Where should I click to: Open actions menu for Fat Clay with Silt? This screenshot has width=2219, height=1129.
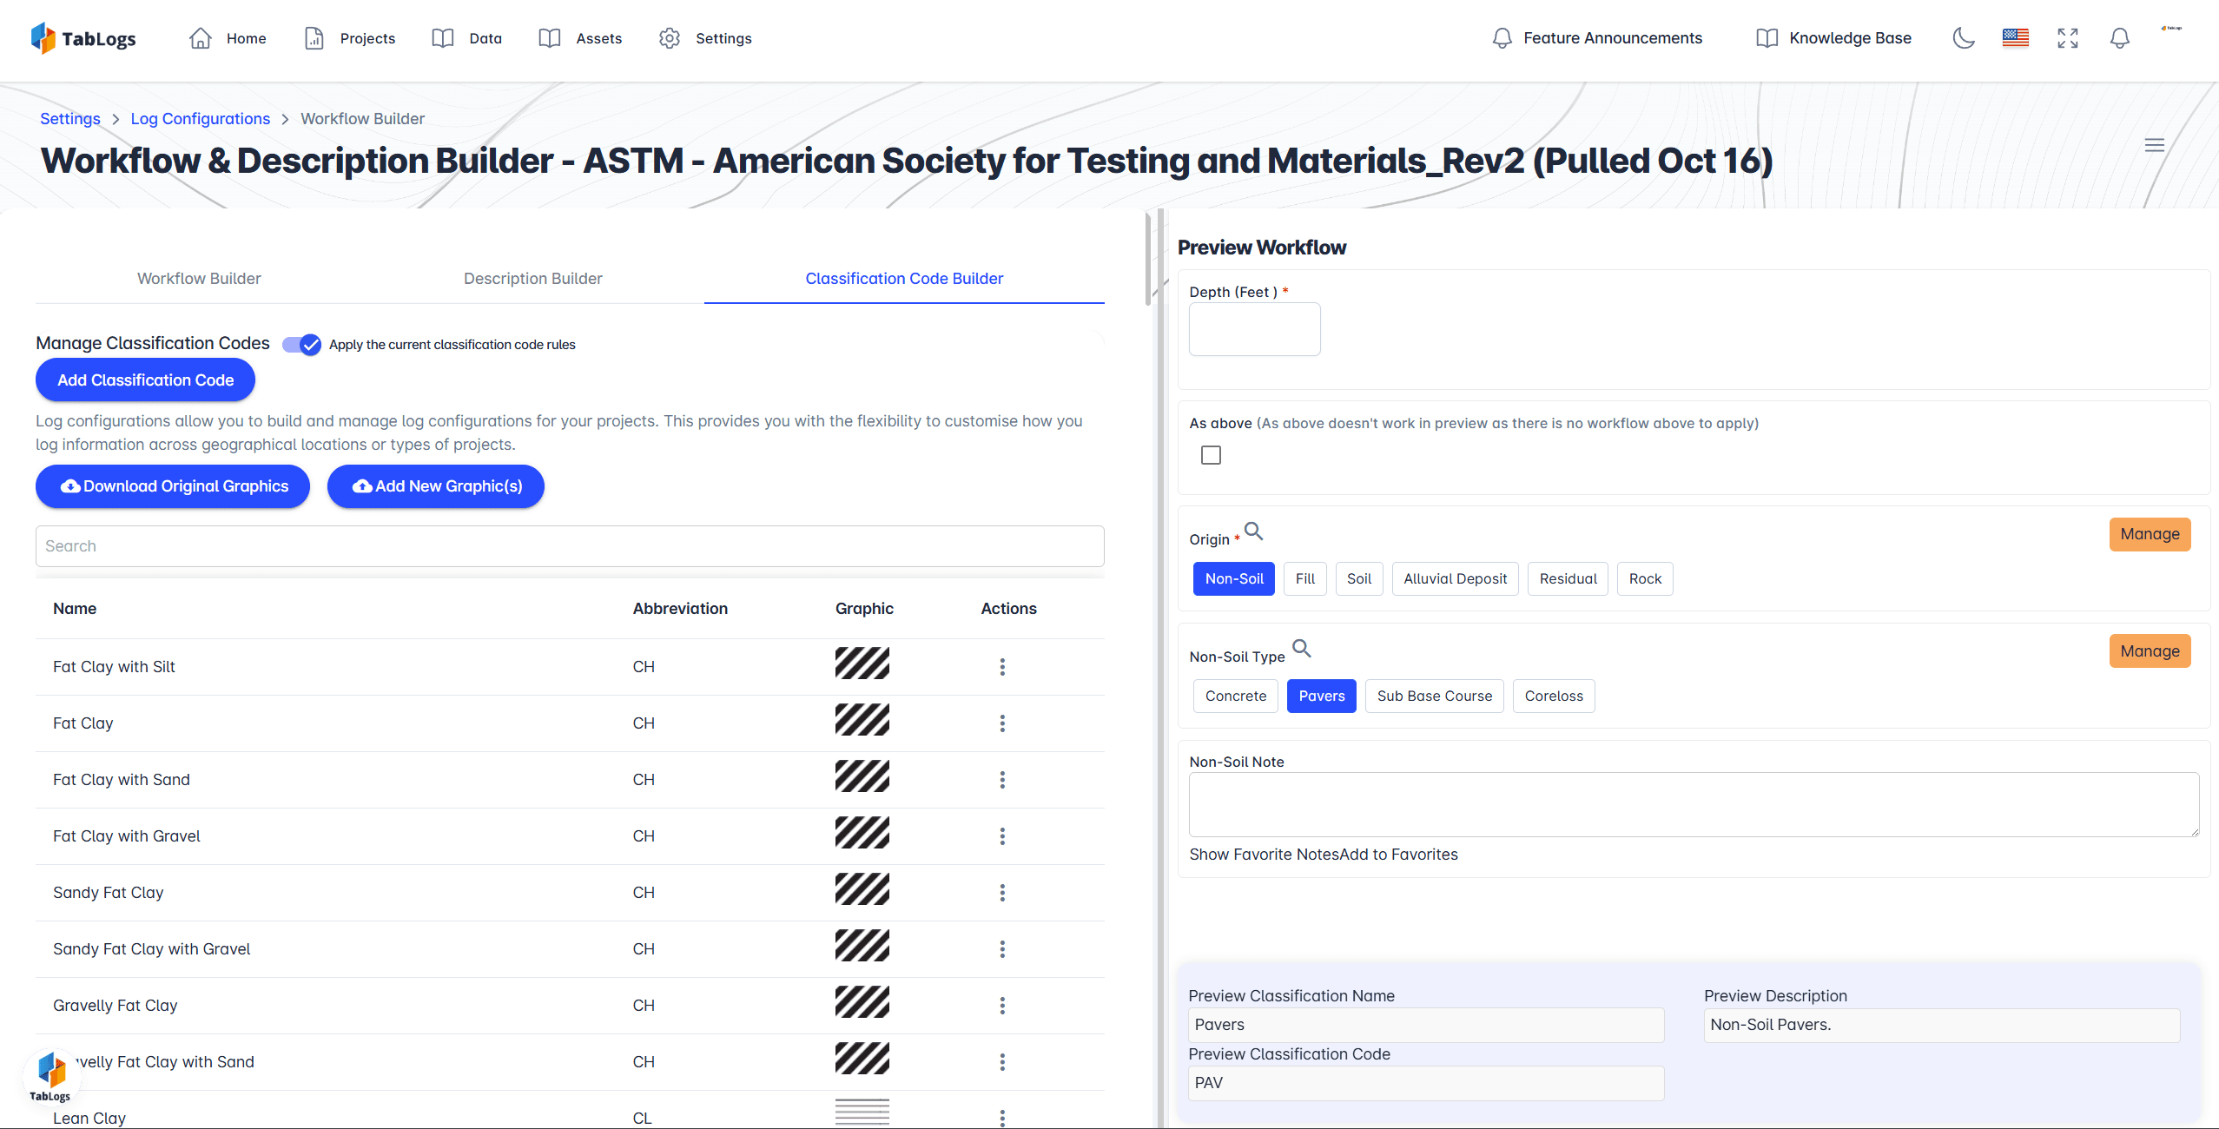coord(1002,667)
